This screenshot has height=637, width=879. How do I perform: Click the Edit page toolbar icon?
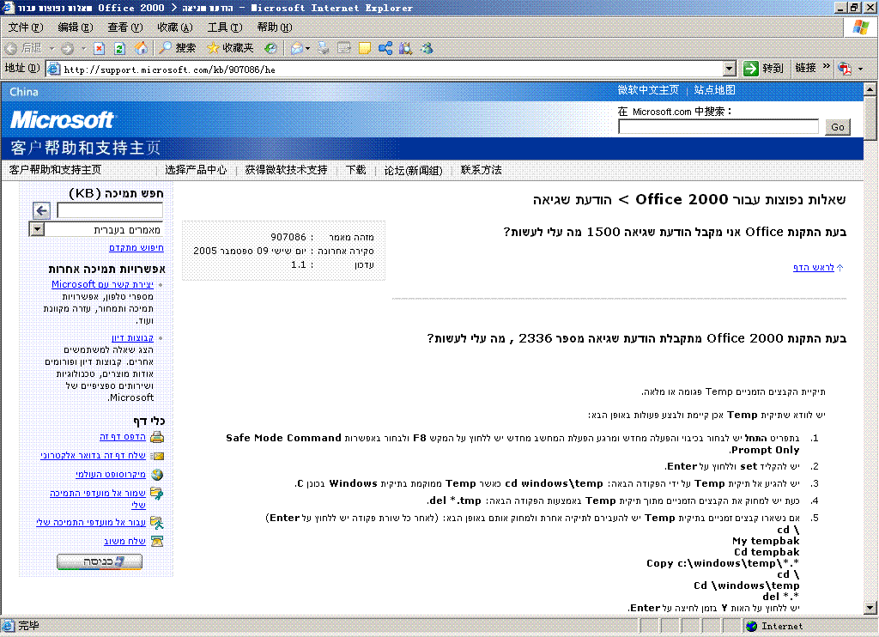pyautogui.click(x=344, y=48)
